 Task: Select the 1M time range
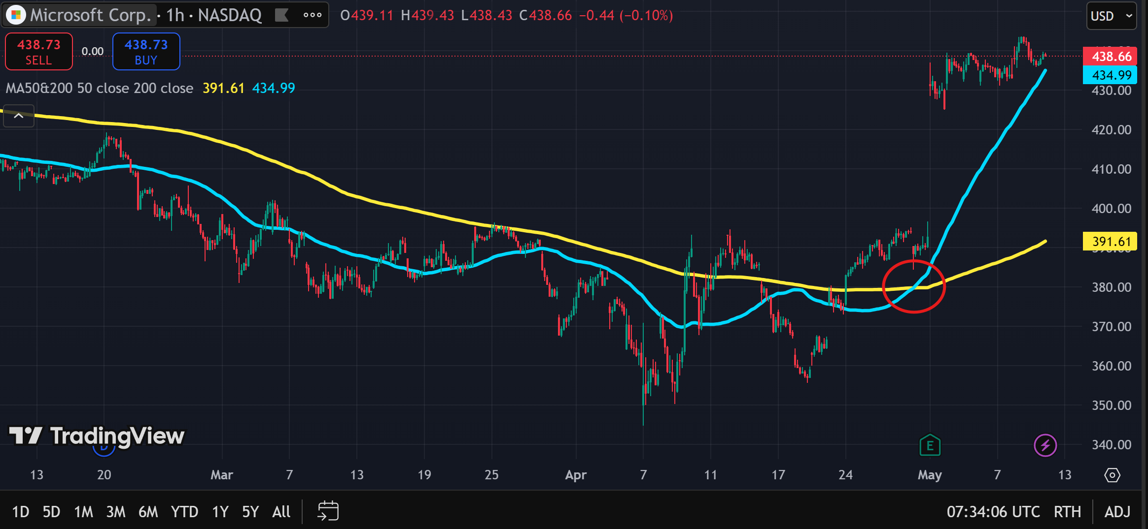pos(83,512)
